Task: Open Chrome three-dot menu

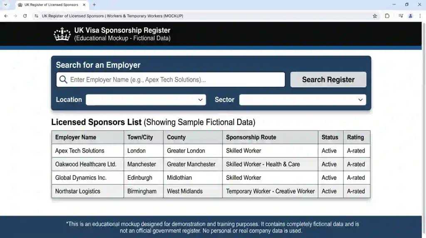Action: point(420,16)
